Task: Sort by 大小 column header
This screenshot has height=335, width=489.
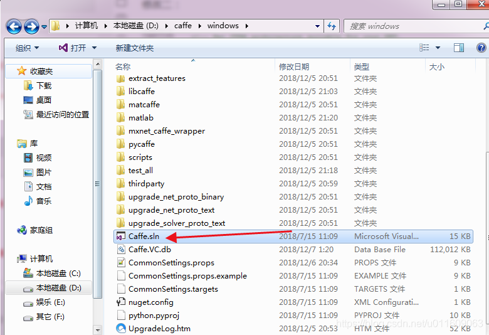Action: (437, 67)
